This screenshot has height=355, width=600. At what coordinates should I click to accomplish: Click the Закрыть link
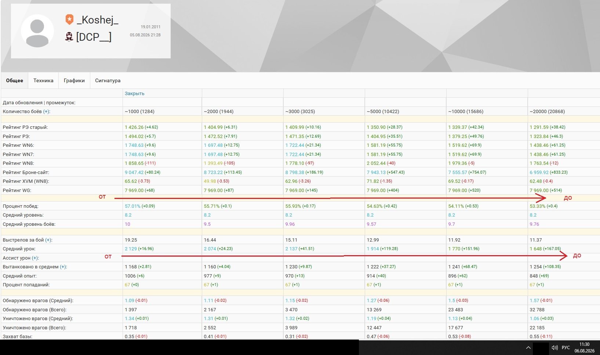pyautogui.click(x=134, y=93)
